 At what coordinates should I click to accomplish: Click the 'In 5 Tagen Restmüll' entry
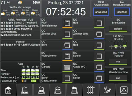[x=20, y=26]
